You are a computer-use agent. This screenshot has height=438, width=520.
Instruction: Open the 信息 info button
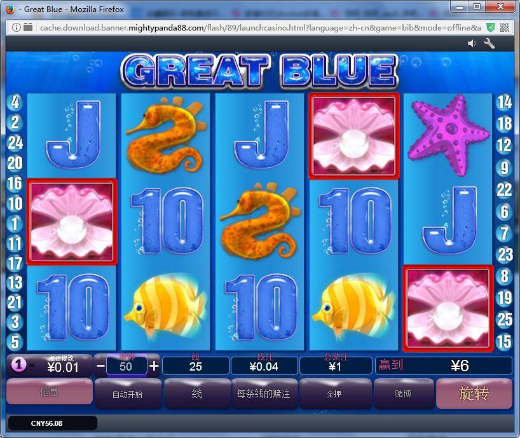coord(50,392)
